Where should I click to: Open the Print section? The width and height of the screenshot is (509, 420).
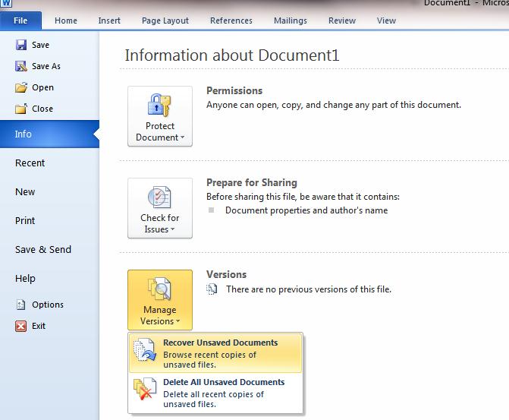25,221
